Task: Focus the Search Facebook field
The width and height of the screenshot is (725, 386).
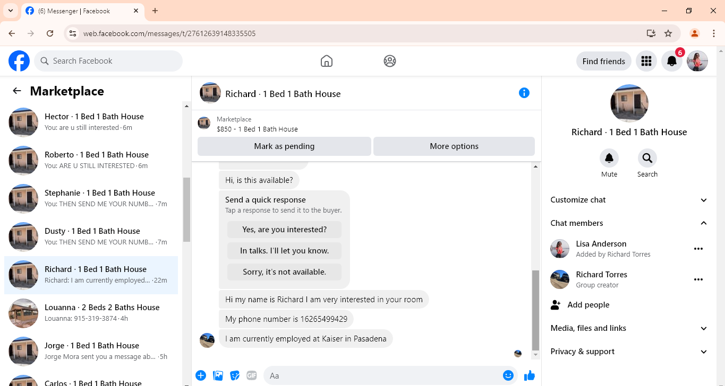Action: click(108, 61)
